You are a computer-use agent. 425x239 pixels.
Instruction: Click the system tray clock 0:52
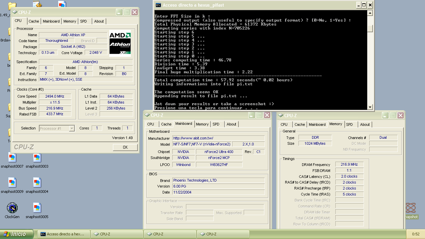tap(416, 234)
